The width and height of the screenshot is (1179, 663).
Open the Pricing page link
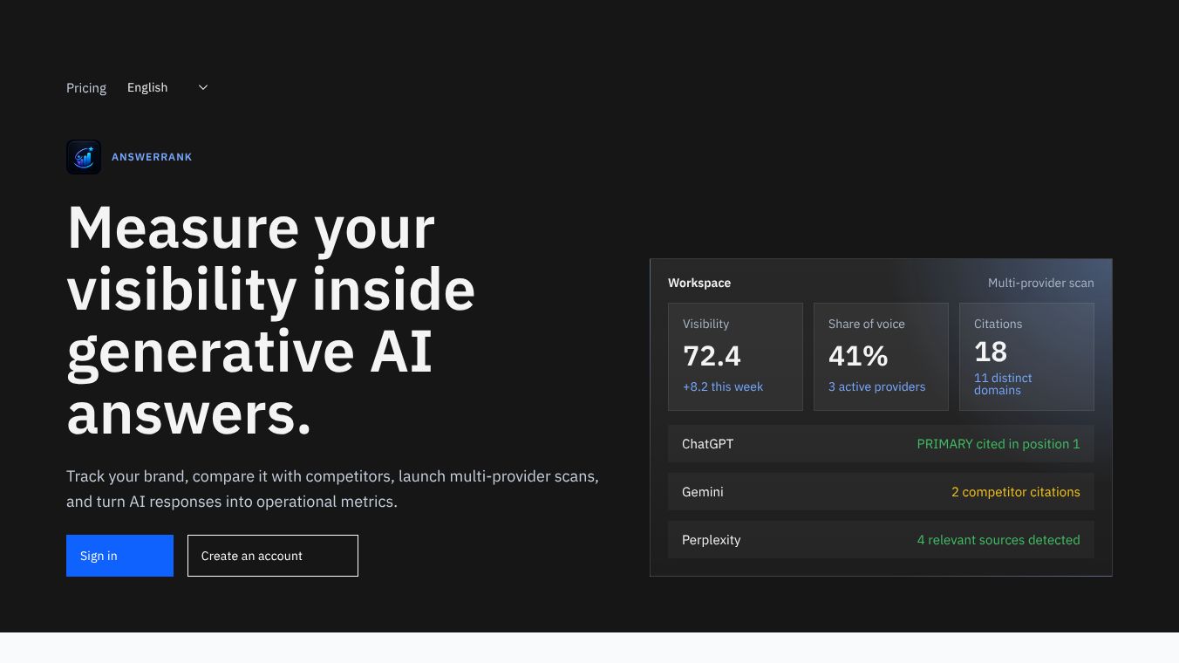coord(86,87)
